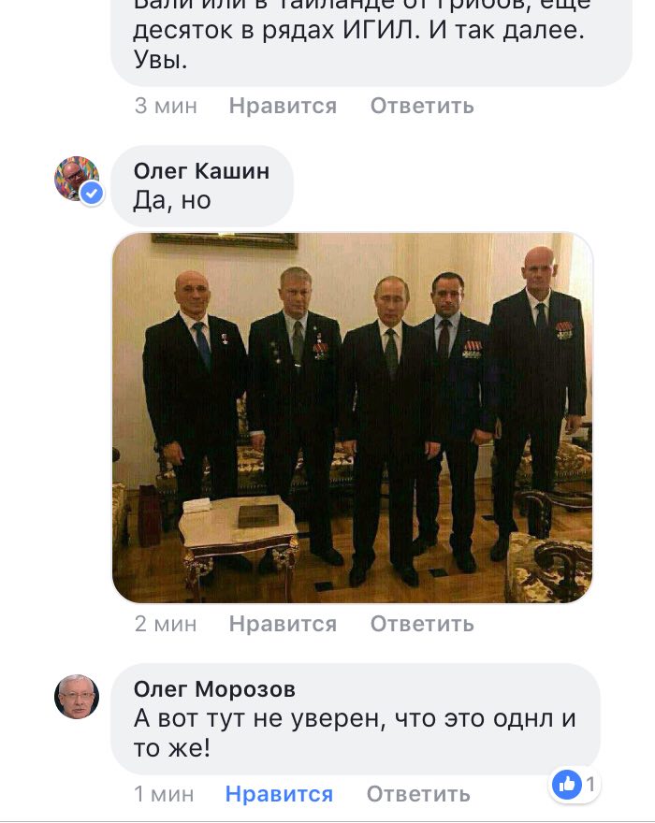
Task: Select Морозов's А вот тут не уверен comment
Action: click(x=355, y=719)
